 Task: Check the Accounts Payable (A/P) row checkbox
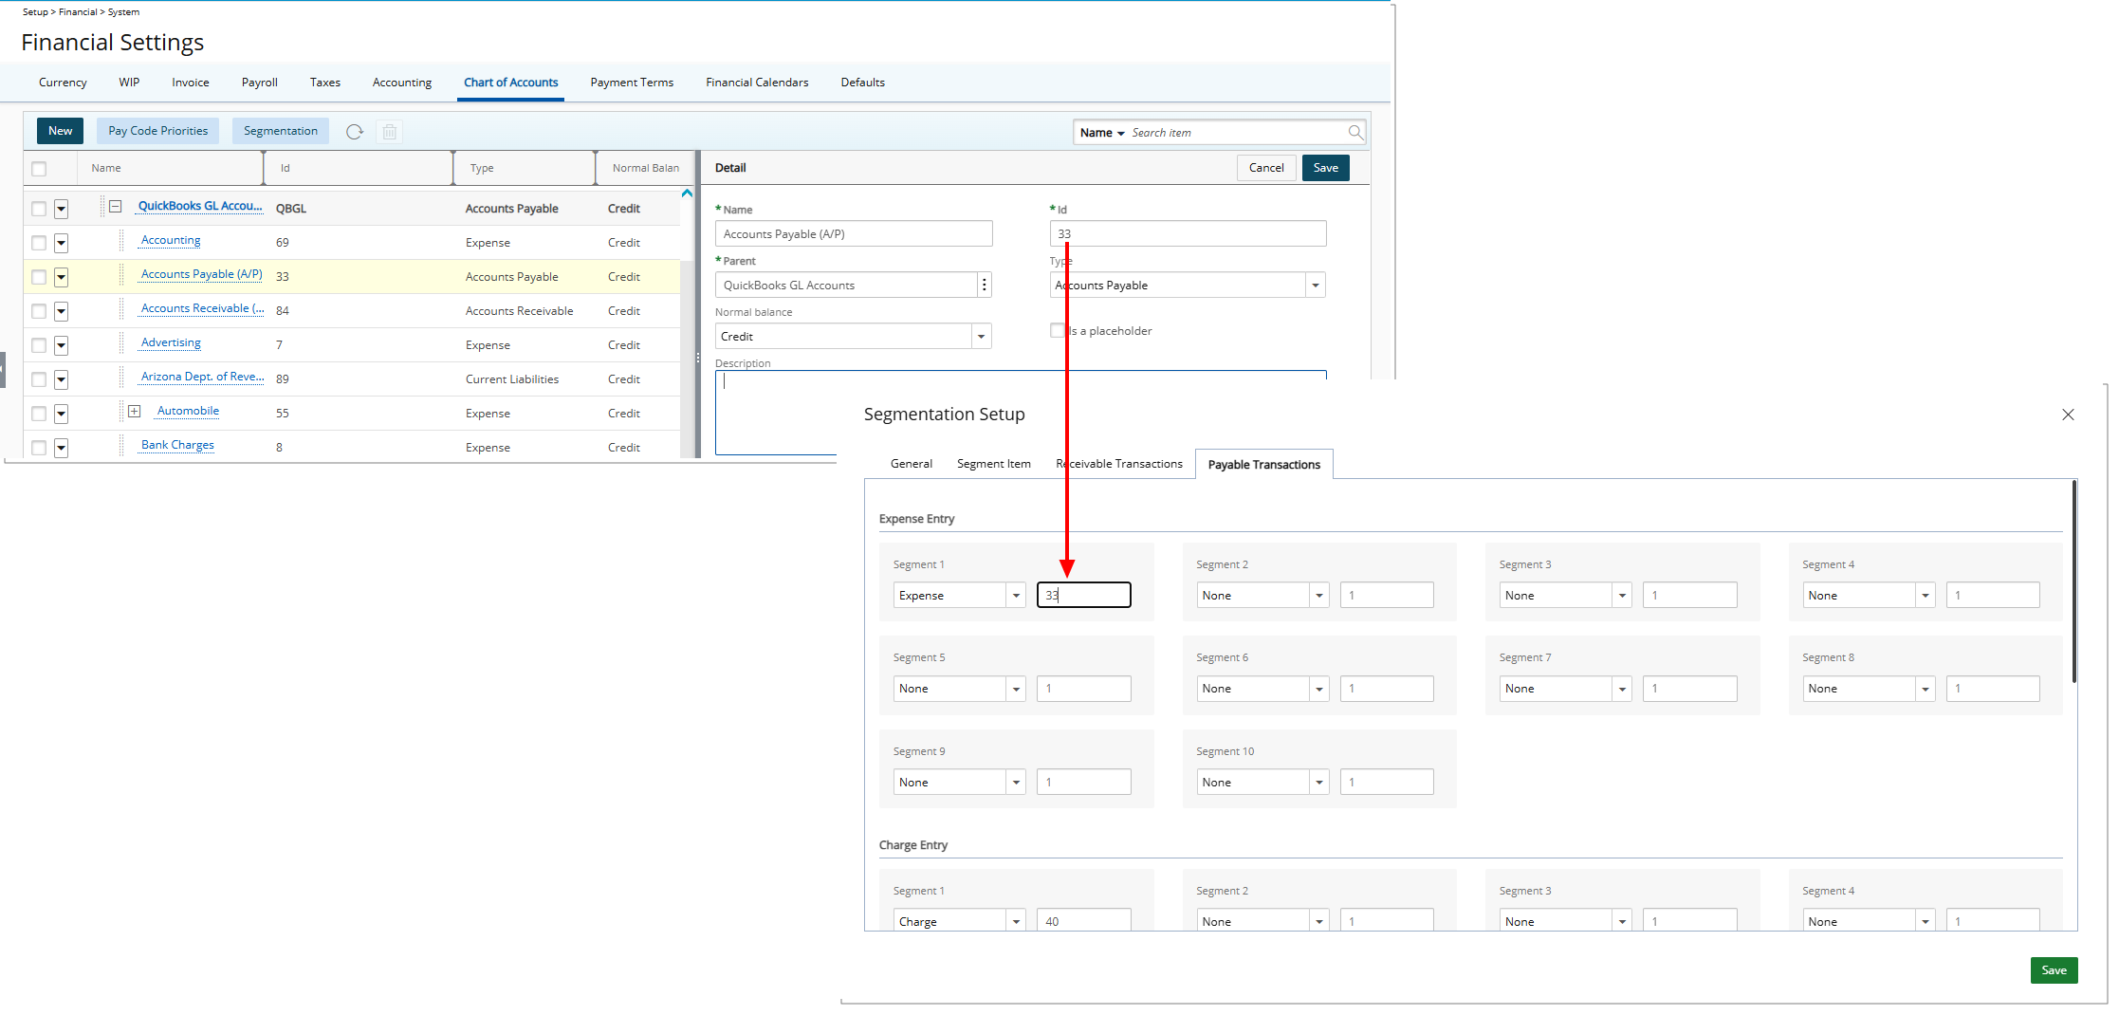39,277
